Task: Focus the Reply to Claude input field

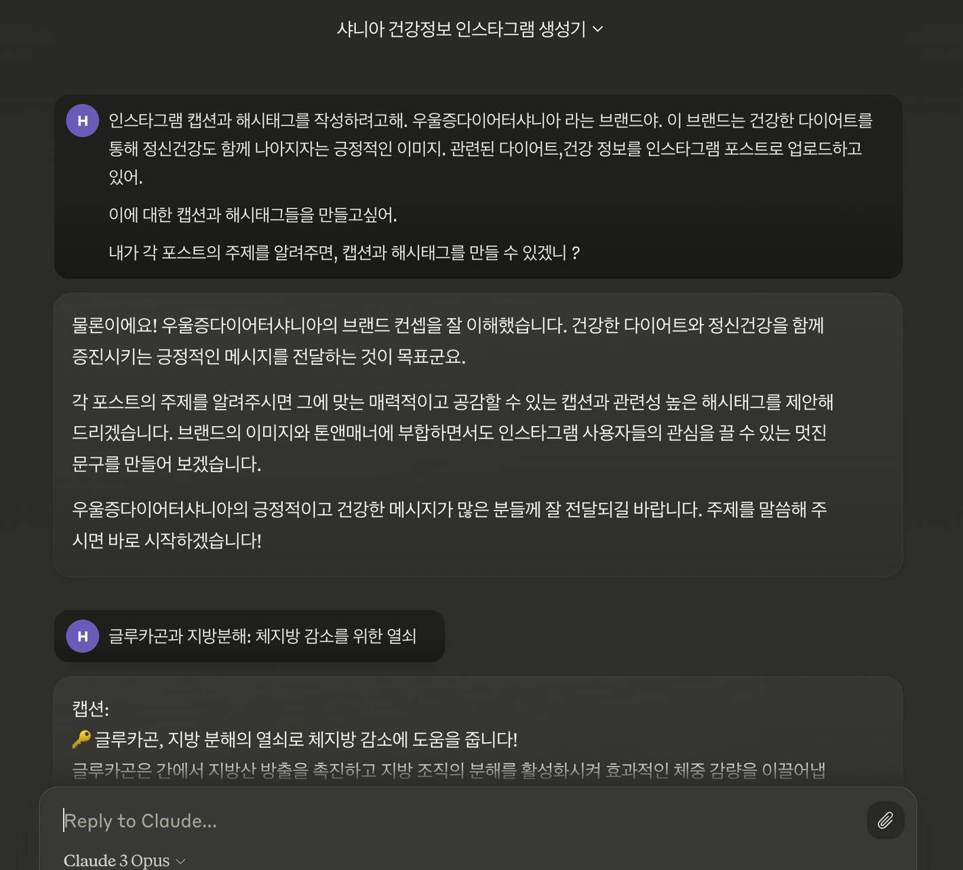Action: pos(461,820)
